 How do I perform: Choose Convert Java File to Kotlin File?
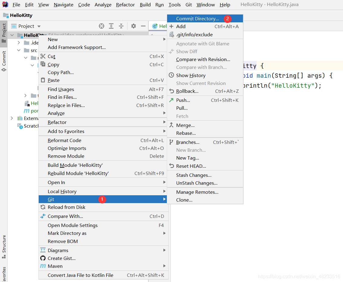102,275
